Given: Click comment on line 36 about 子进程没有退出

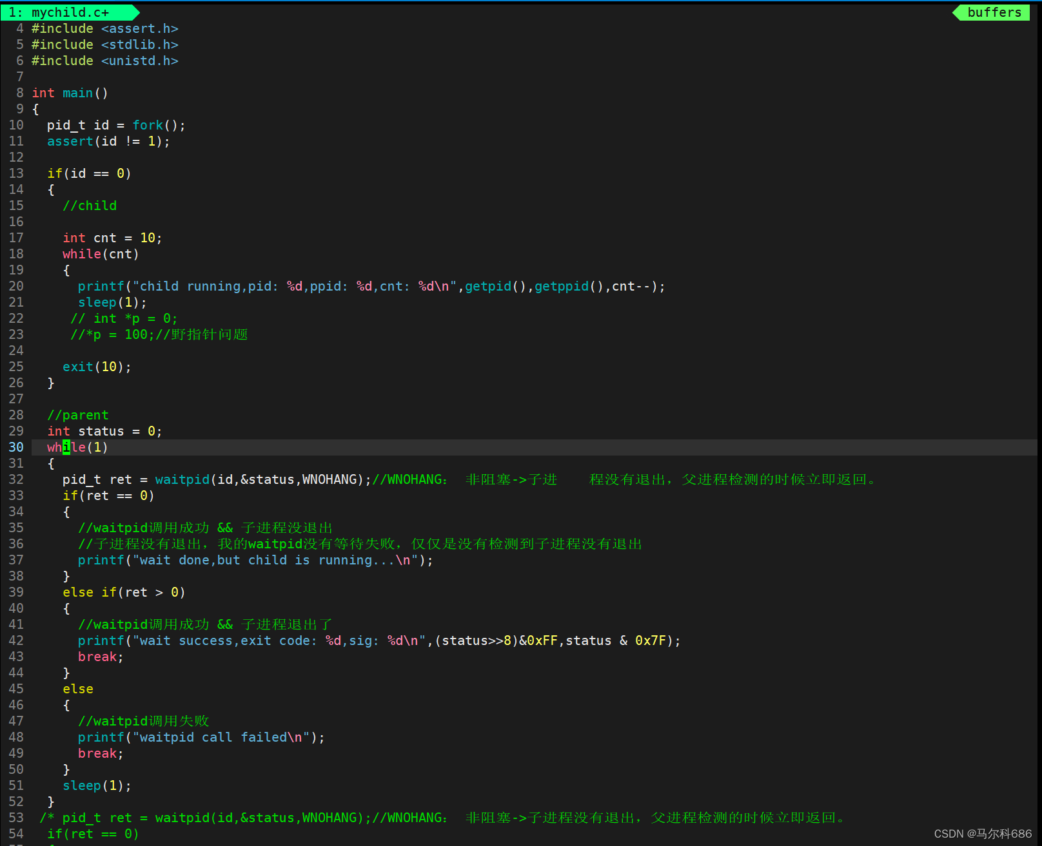Looking at the screenshot, I should point(360,544).
